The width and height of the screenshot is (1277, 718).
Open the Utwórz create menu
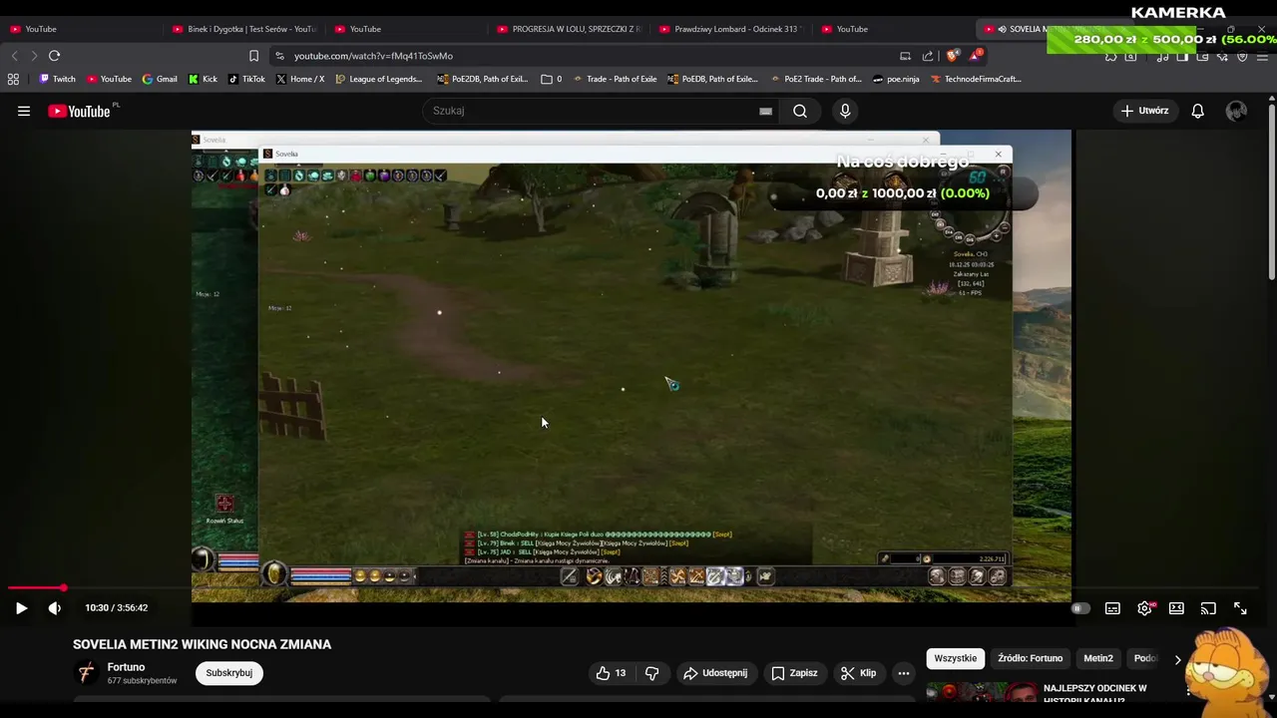[1144, 111]
